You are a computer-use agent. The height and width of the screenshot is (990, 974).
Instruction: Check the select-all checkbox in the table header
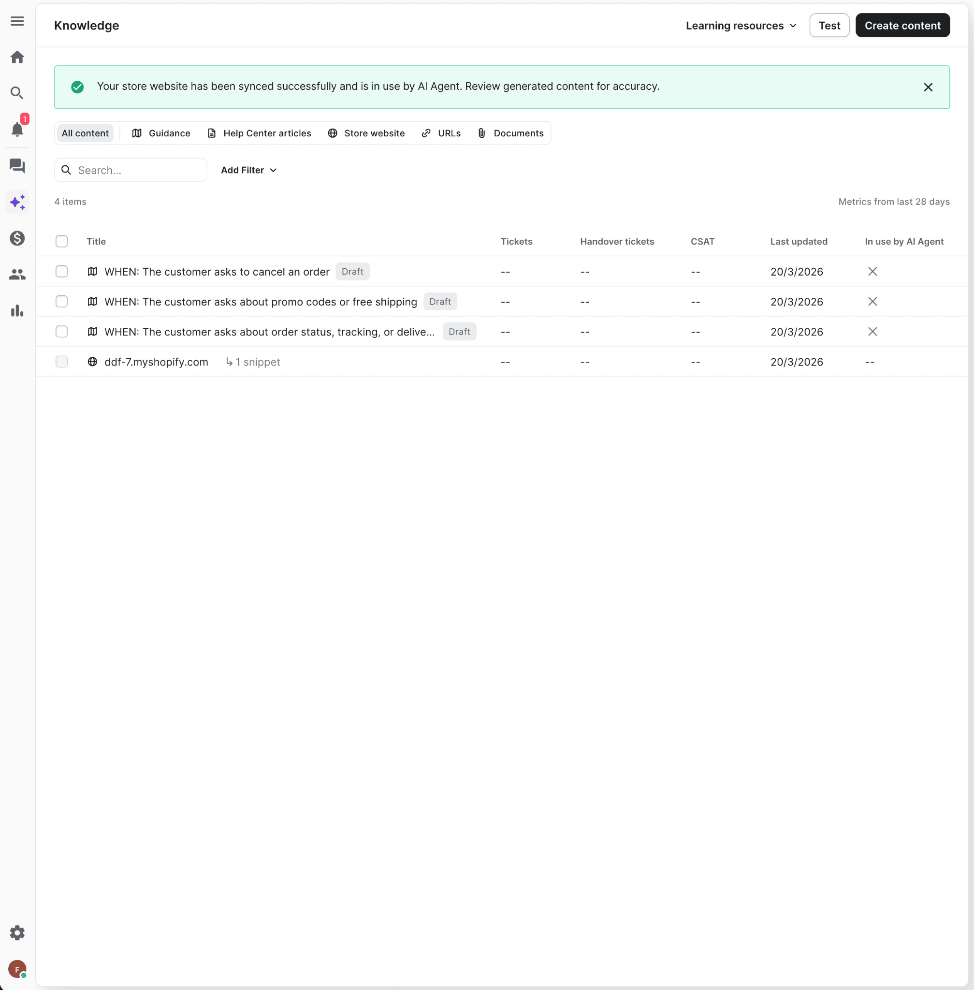pos(61,242)
